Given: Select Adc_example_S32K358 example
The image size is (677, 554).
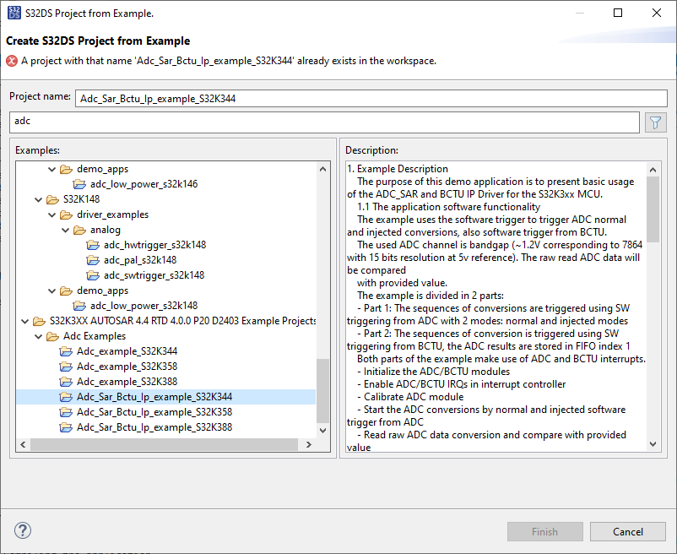Looking at the screenshot, I should click(127, 367).
